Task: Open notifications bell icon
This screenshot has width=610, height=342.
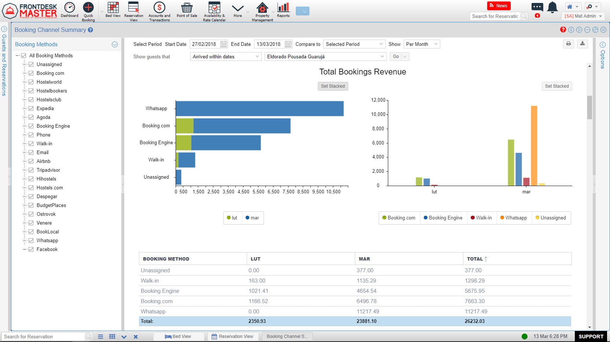Action: (x=552, y=7)
